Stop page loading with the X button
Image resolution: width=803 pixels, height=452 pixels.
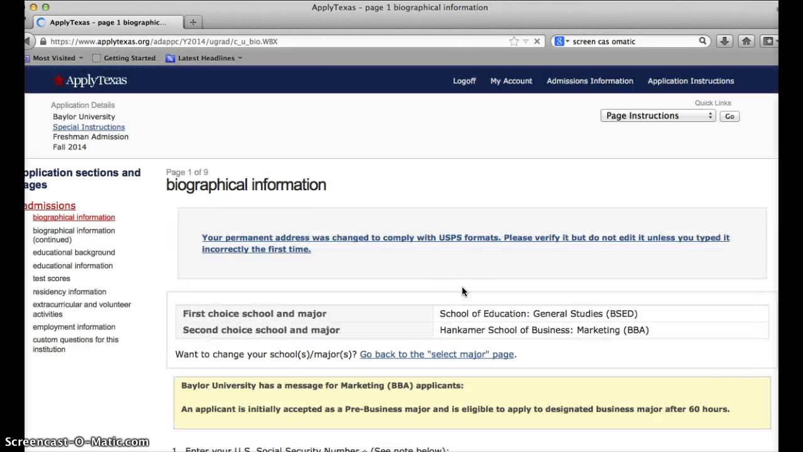point(537,41)
